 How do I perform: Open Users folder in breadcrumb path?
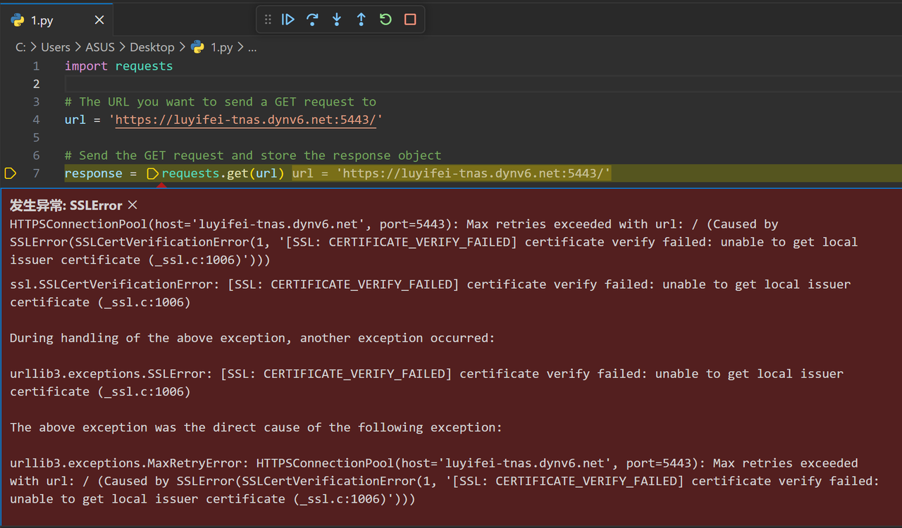(56, 47)
